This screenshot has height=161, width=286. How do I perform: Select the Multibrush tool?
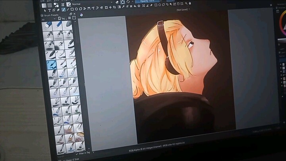101,8
